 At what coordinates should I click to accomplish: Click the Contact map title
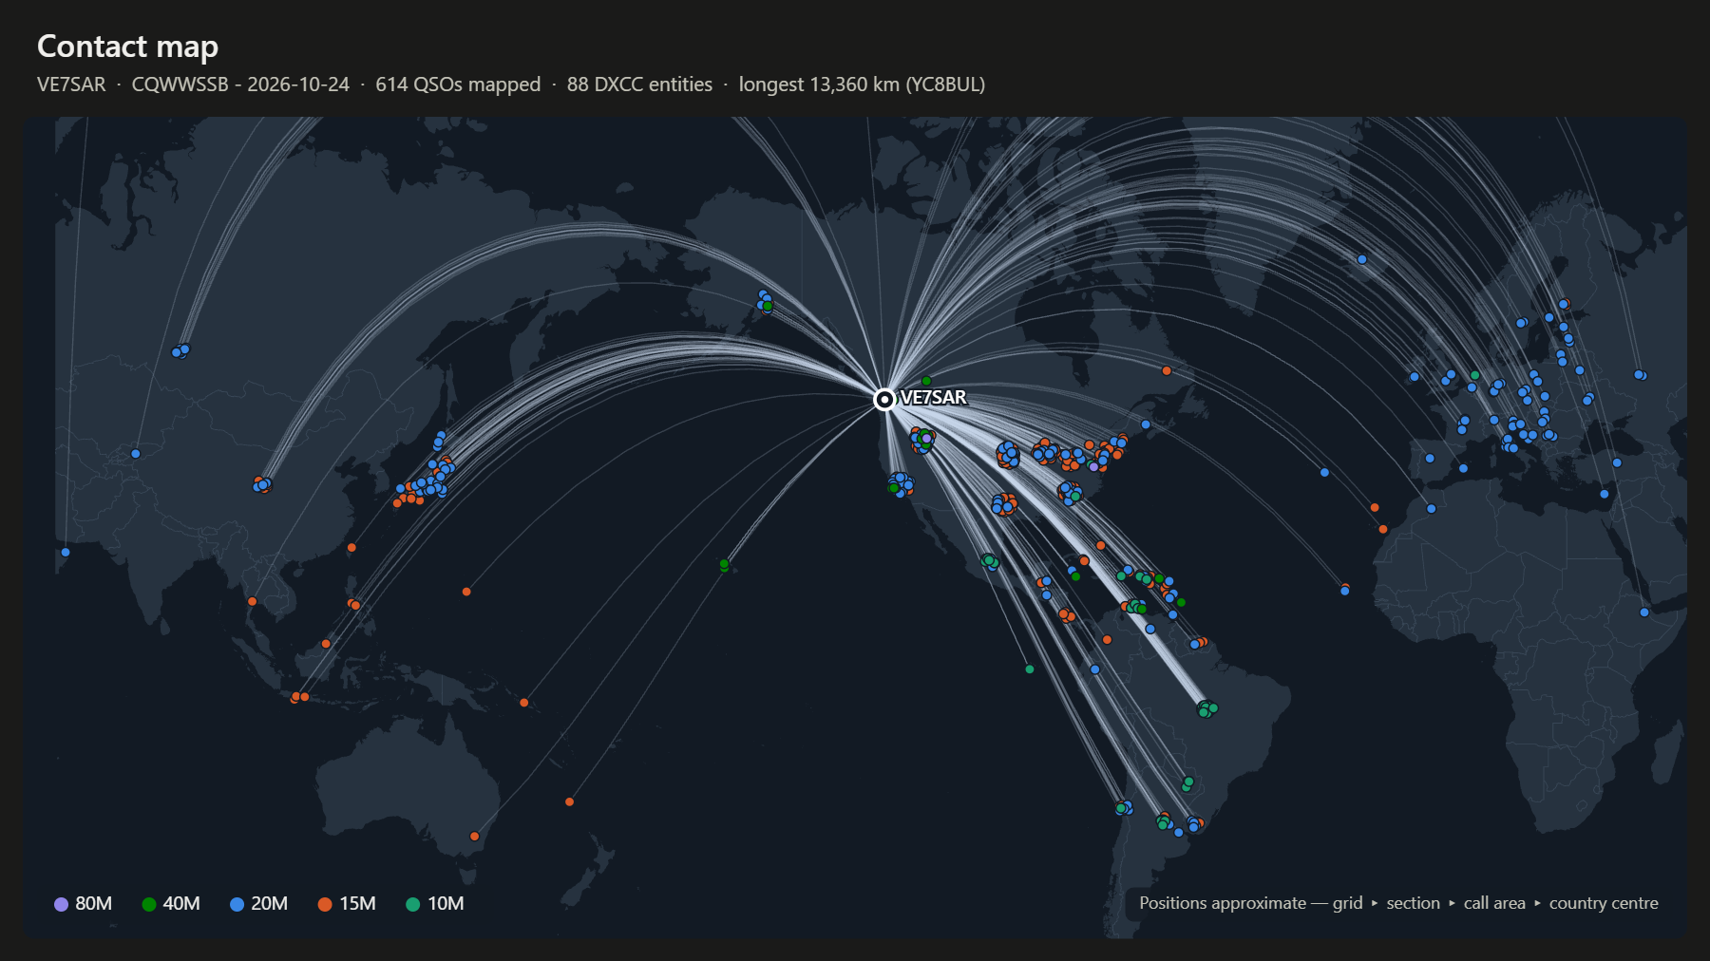pos(127,46)
